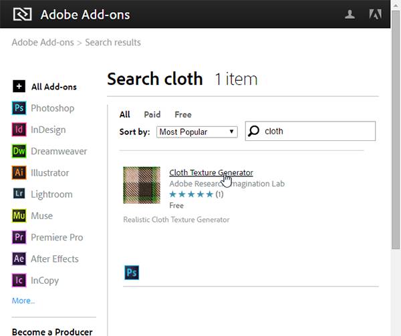Viewport: 401px width, 336px height.
Task: Click the Adobe Add-ons breadcrumb link
Action: [43, 42]
